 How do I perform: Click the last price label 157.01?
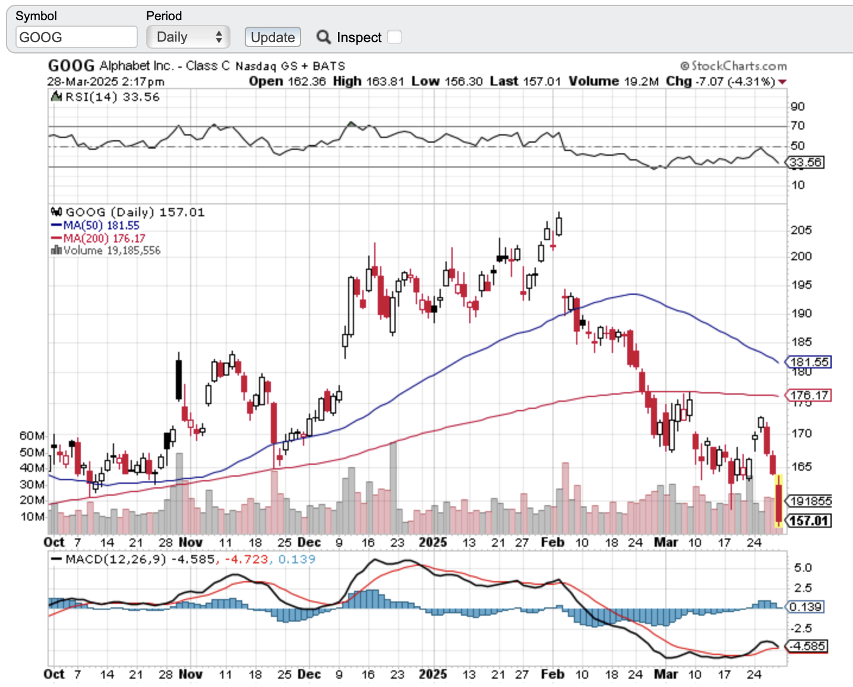(808, 521)
